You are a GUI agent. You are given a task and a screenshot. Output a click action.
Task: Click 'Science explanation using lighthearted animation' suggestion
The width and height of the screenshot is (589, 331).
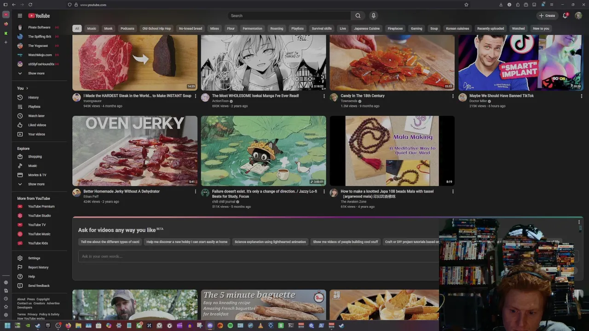click(270, 242)
